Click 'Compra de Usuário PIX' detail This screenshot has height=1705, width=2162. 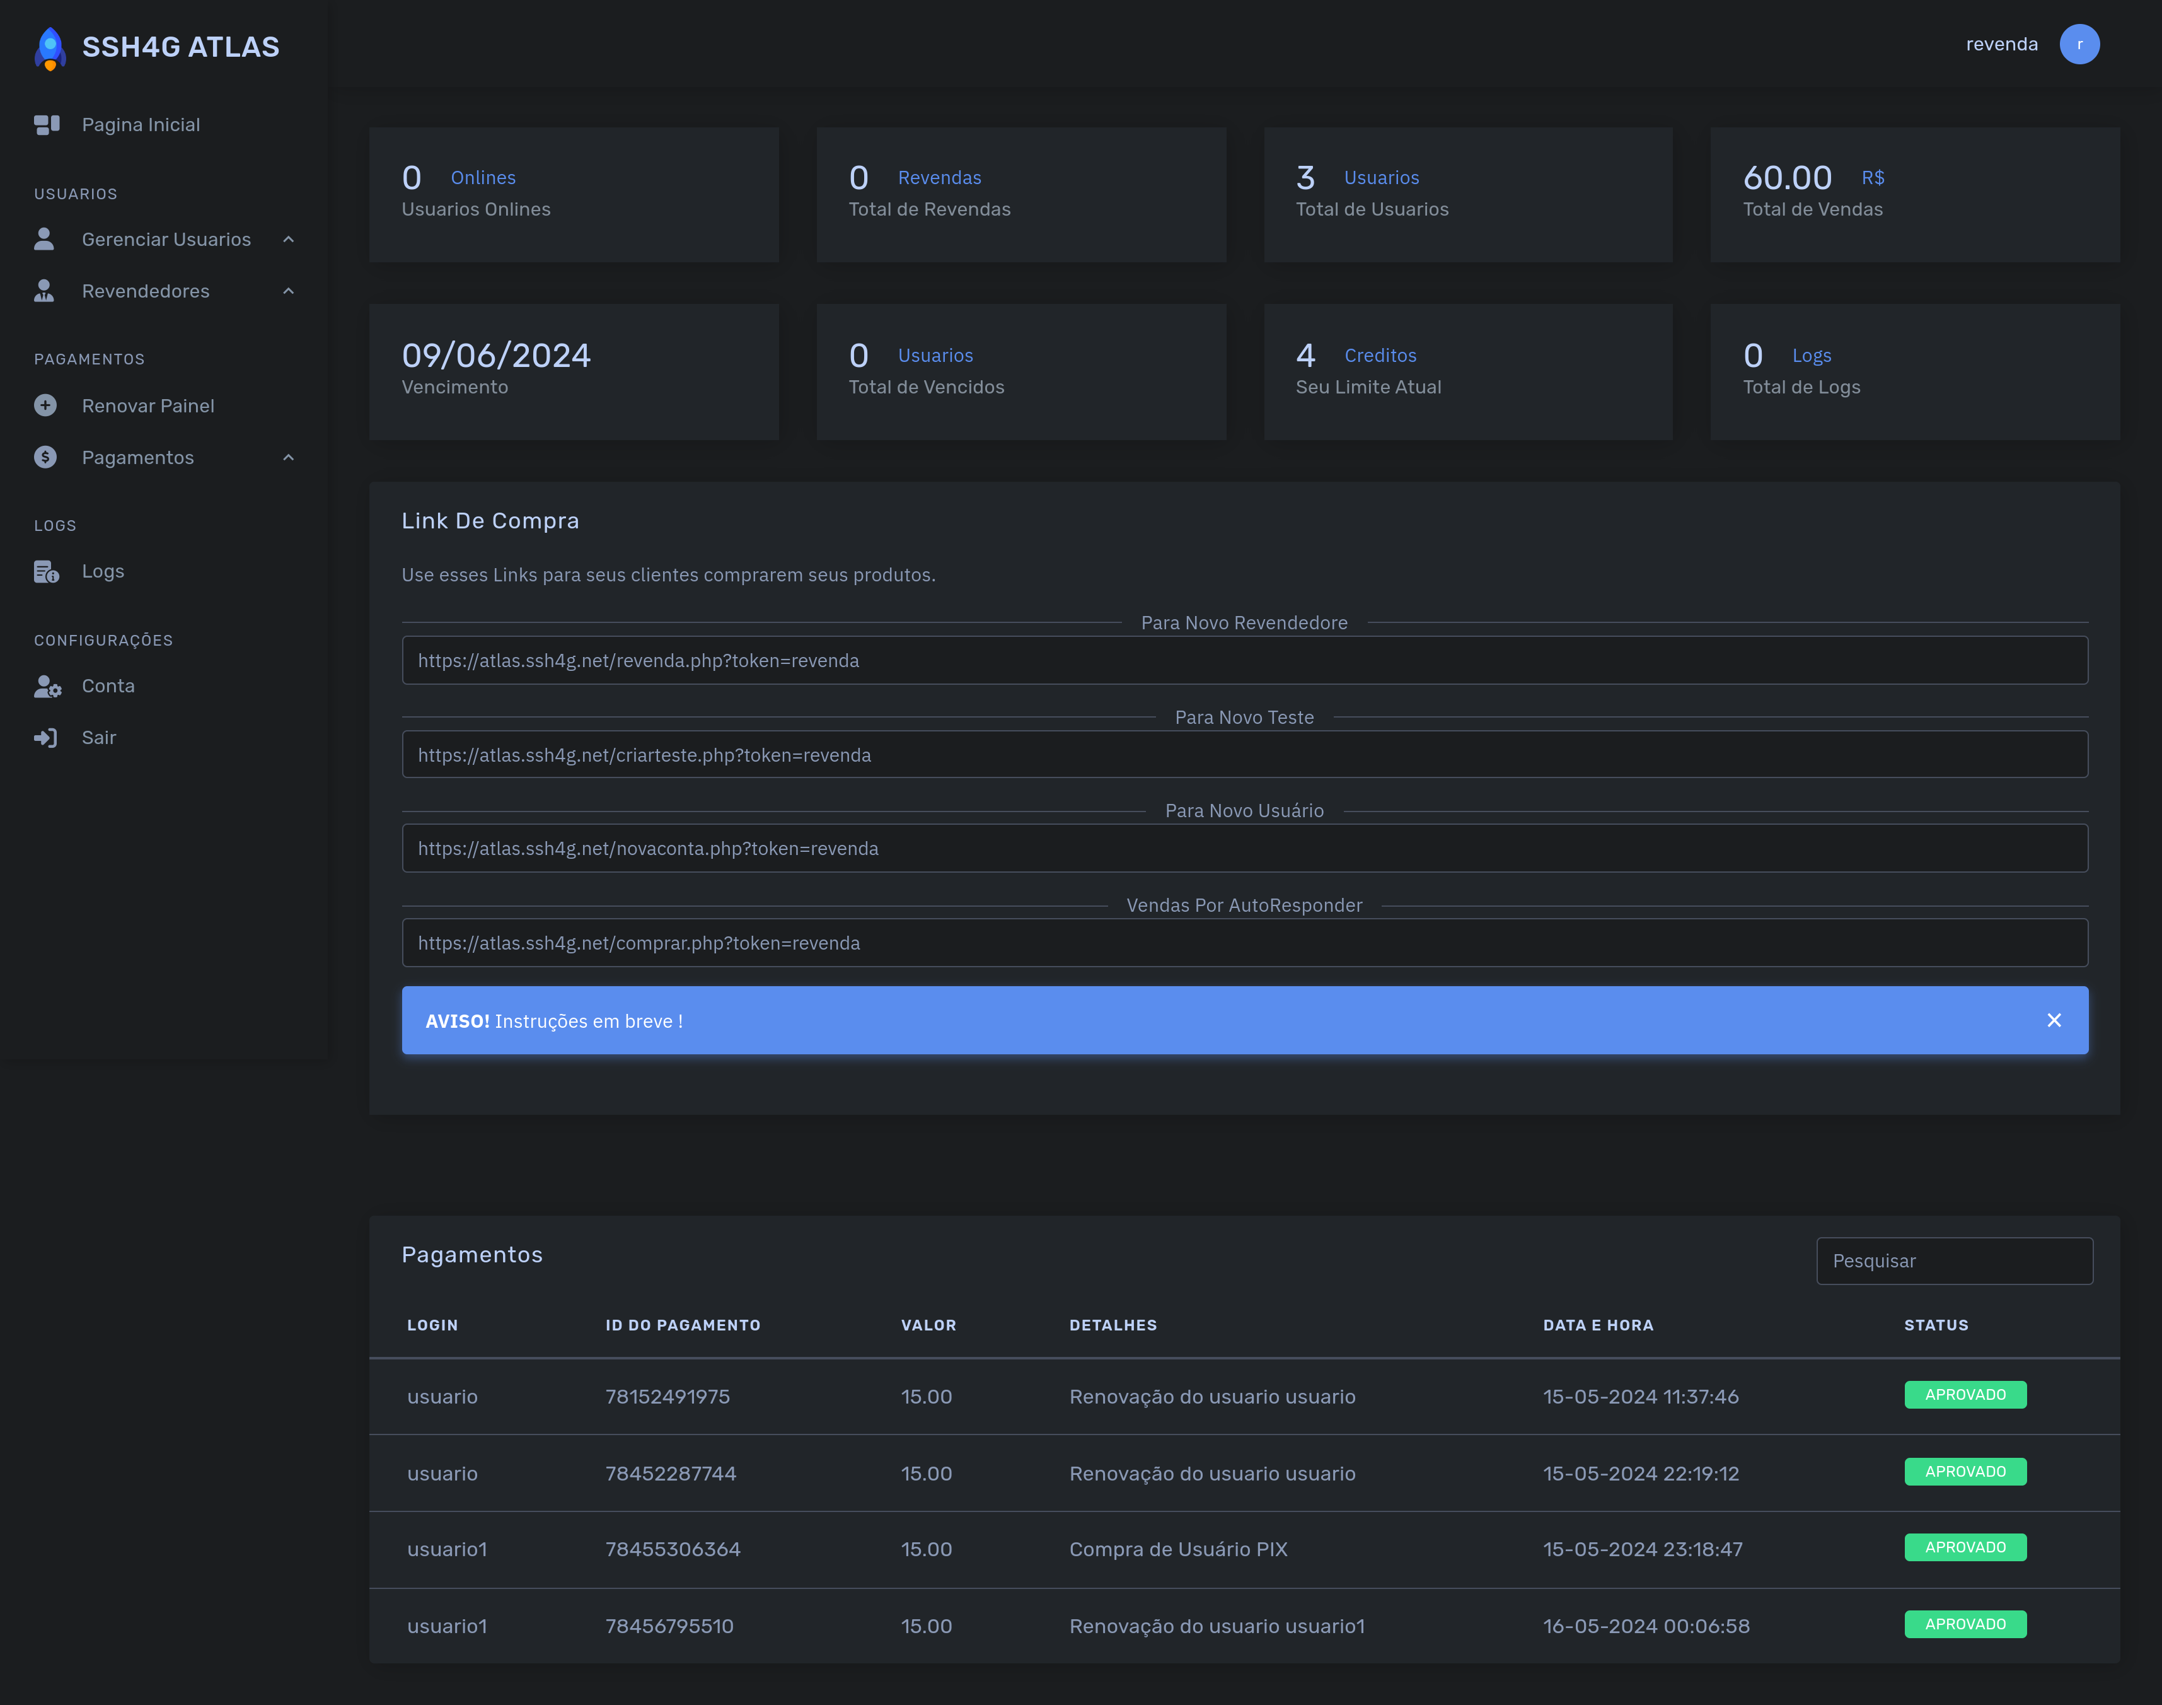click(x=1178, y=1549)
